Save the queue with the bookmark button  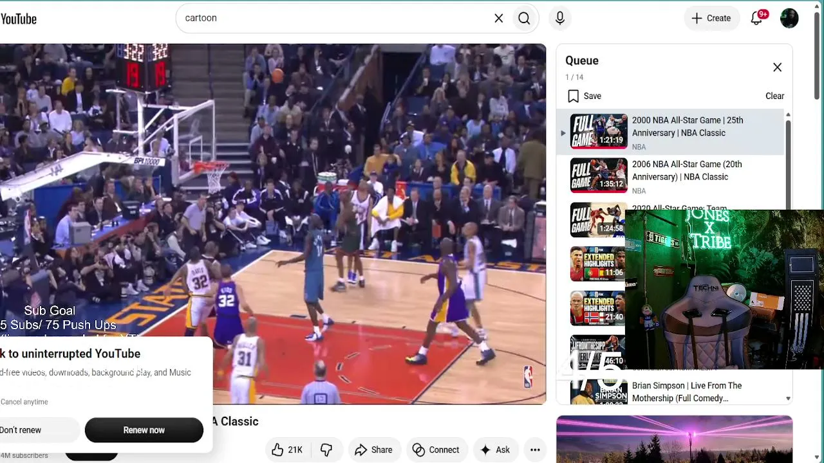tap(585, 96)
